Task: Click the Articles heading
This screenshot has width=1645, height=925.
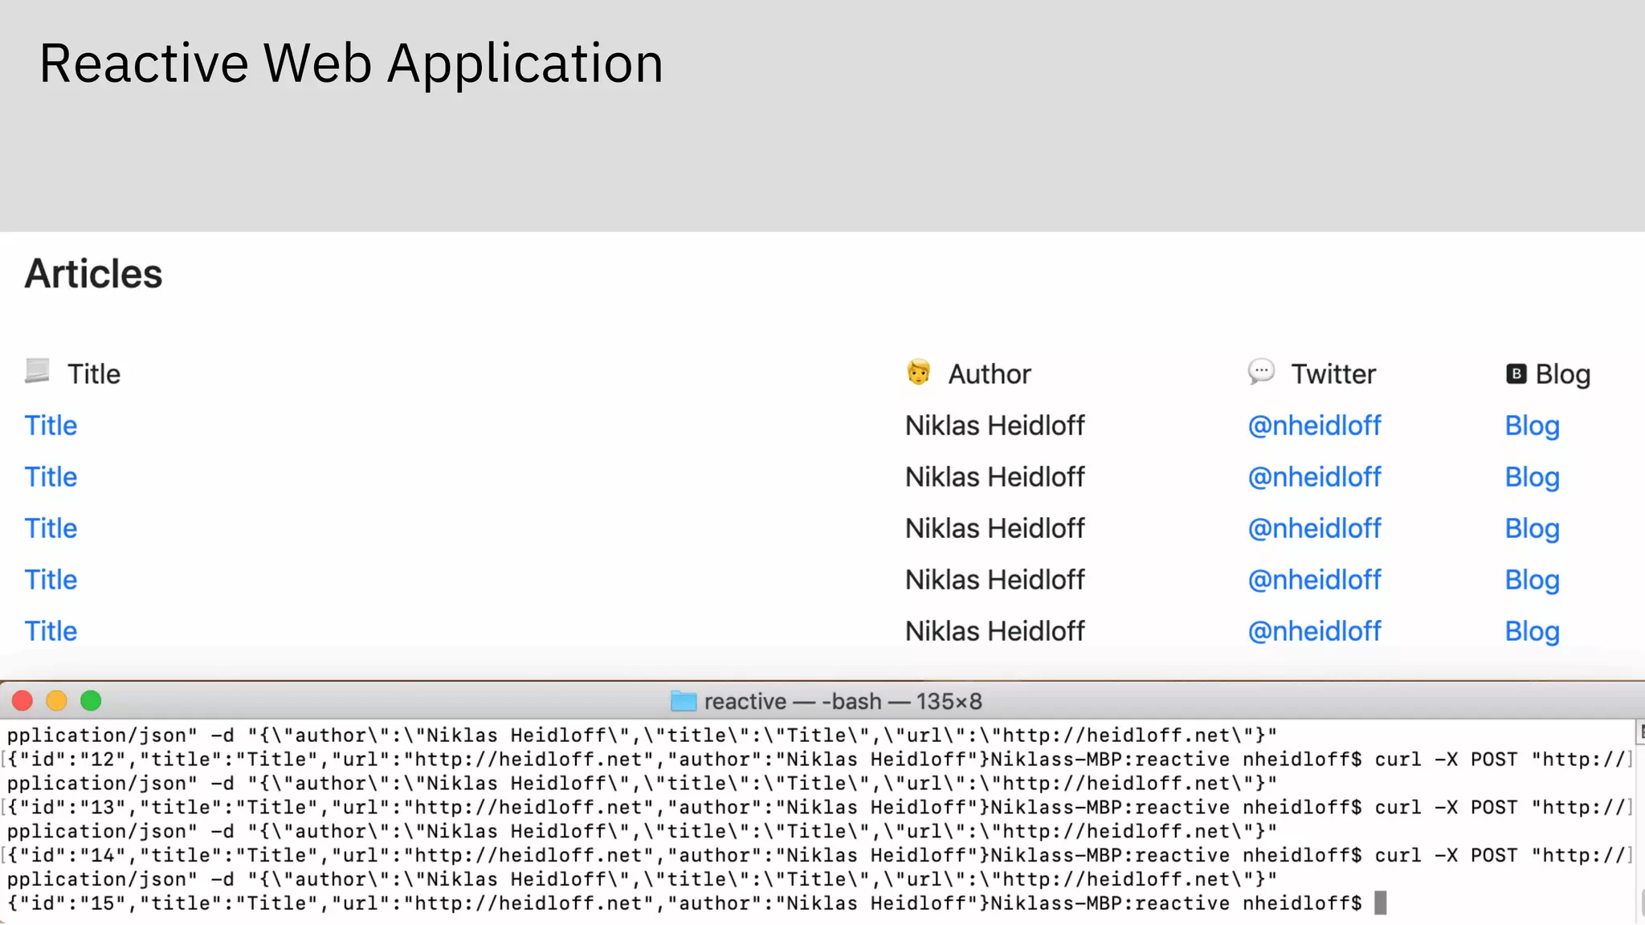Action: point(93,274)
